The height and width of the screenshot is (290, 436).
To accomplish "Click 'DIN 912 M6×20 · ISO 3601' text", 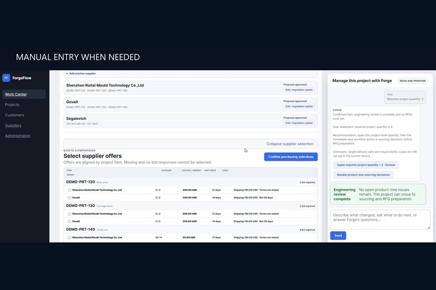I will (82, 124).
